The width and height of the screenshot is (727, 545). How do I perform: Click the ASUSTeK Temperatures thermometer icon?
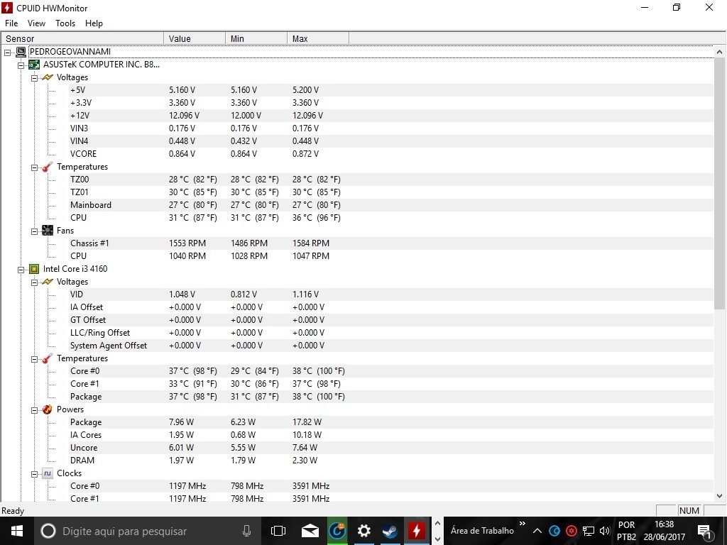click(x=48, y=167)
